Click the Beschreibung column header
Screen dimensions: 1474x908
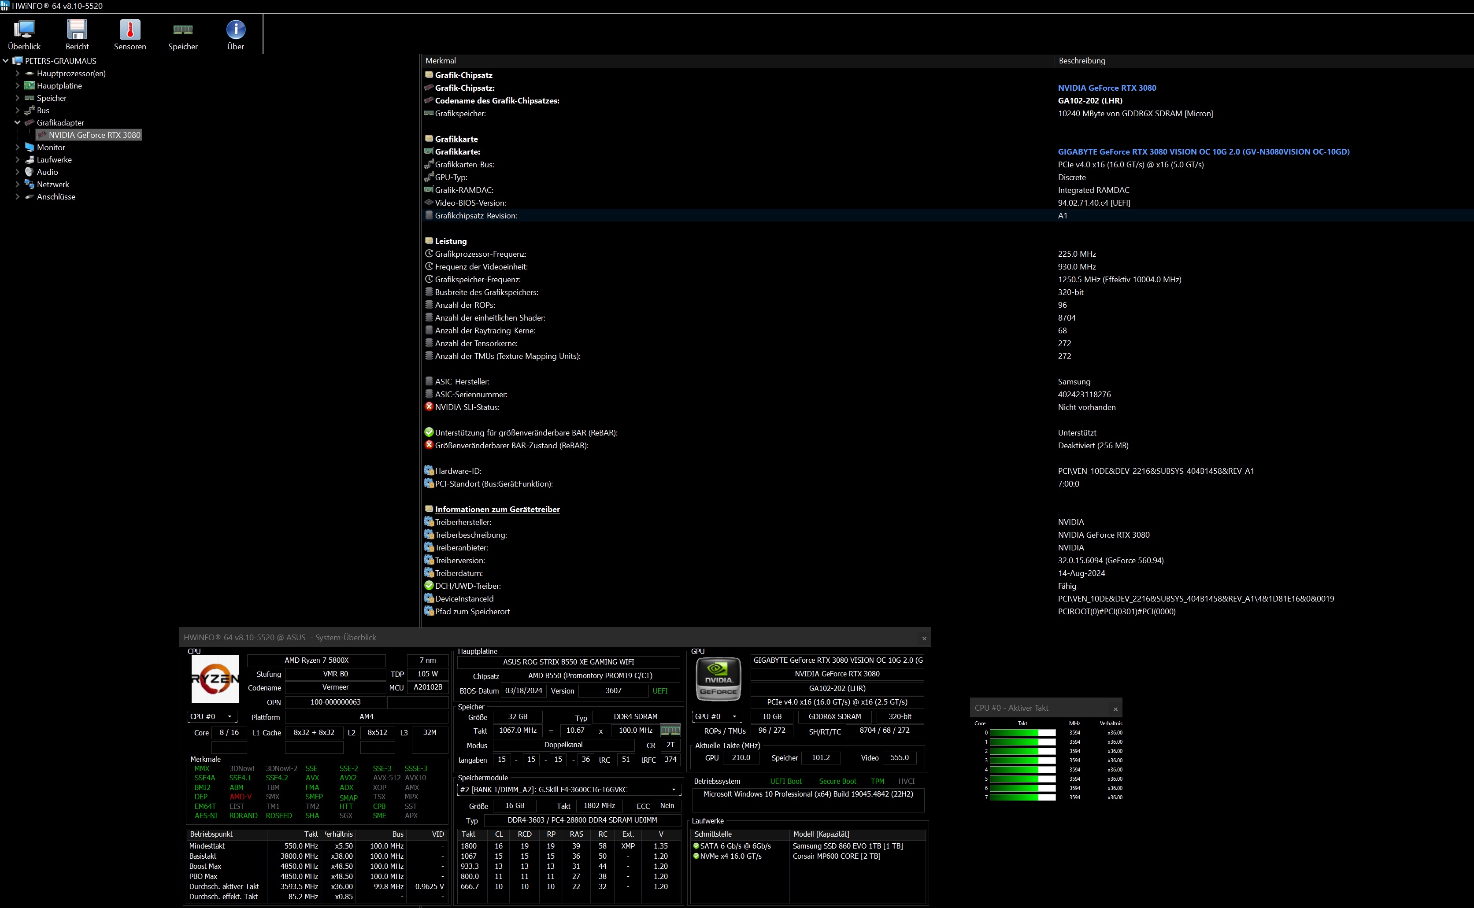pos(1082,61)
